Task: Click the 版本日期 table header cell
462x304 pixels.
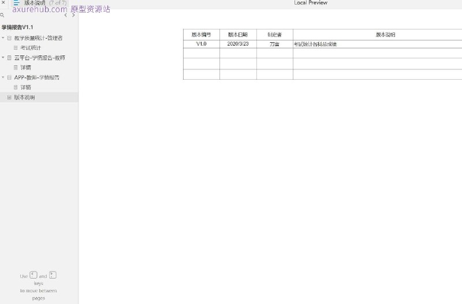Action: click(238, 35)
